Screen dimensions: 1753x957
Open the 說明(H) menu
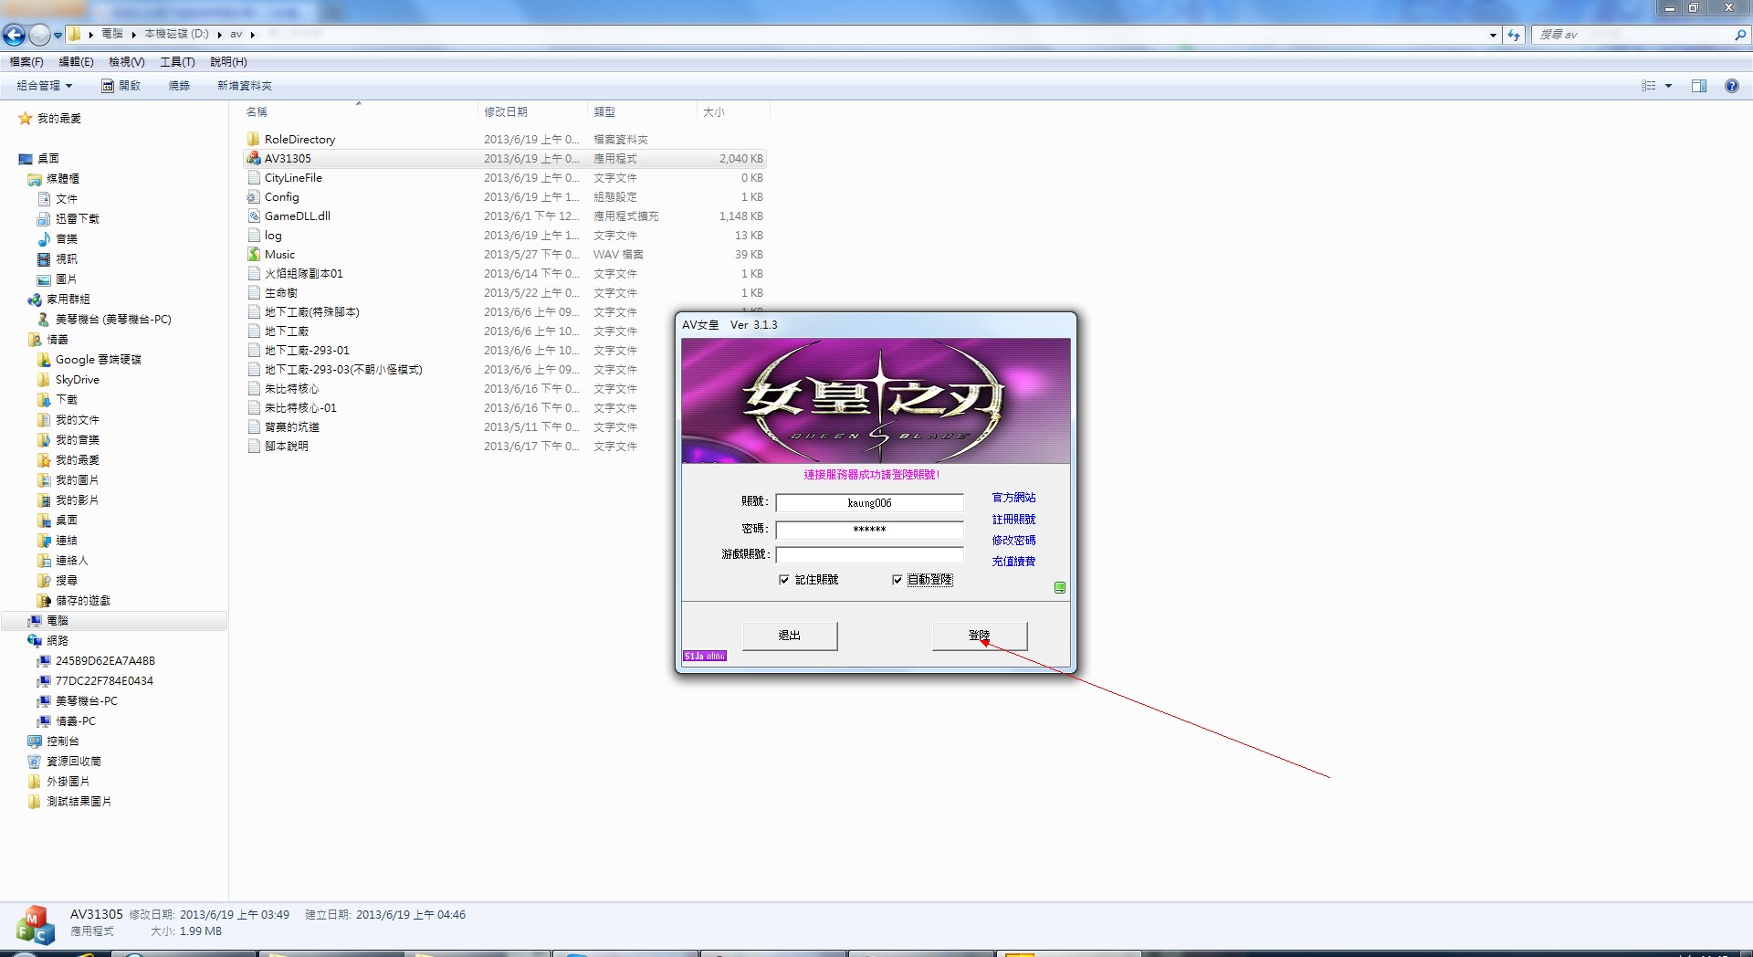point(228,62)
